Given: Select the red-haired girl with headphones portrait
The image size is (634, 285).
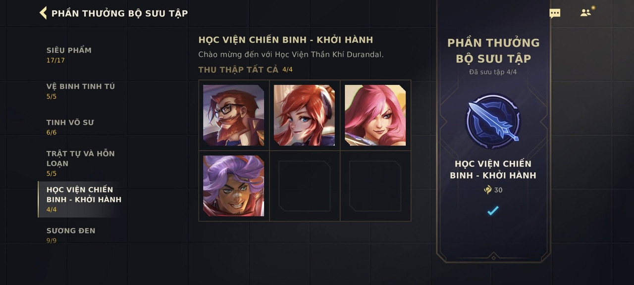Looking at the screenshot, I should coord(304,115).
